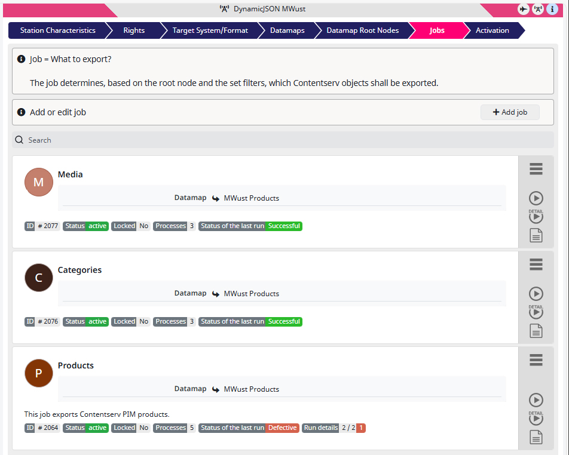Click the Media job 'M' avatar
Viewport: 569px width, 455px height.
[39, 182]
